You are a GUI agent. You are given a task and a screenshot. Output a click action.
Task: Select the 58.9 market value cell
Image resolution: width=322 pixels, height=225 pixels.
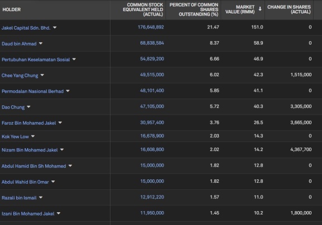258,43
